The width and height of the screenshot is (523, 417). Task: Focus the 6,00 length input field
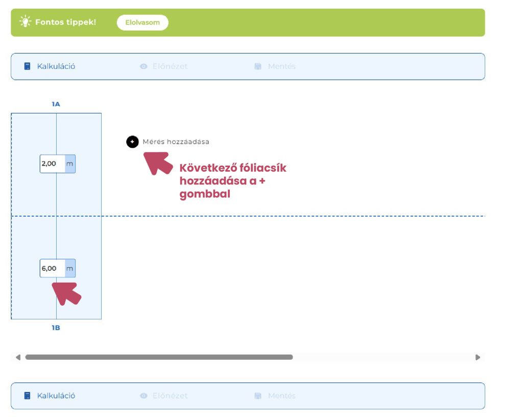tap(52, 268)
